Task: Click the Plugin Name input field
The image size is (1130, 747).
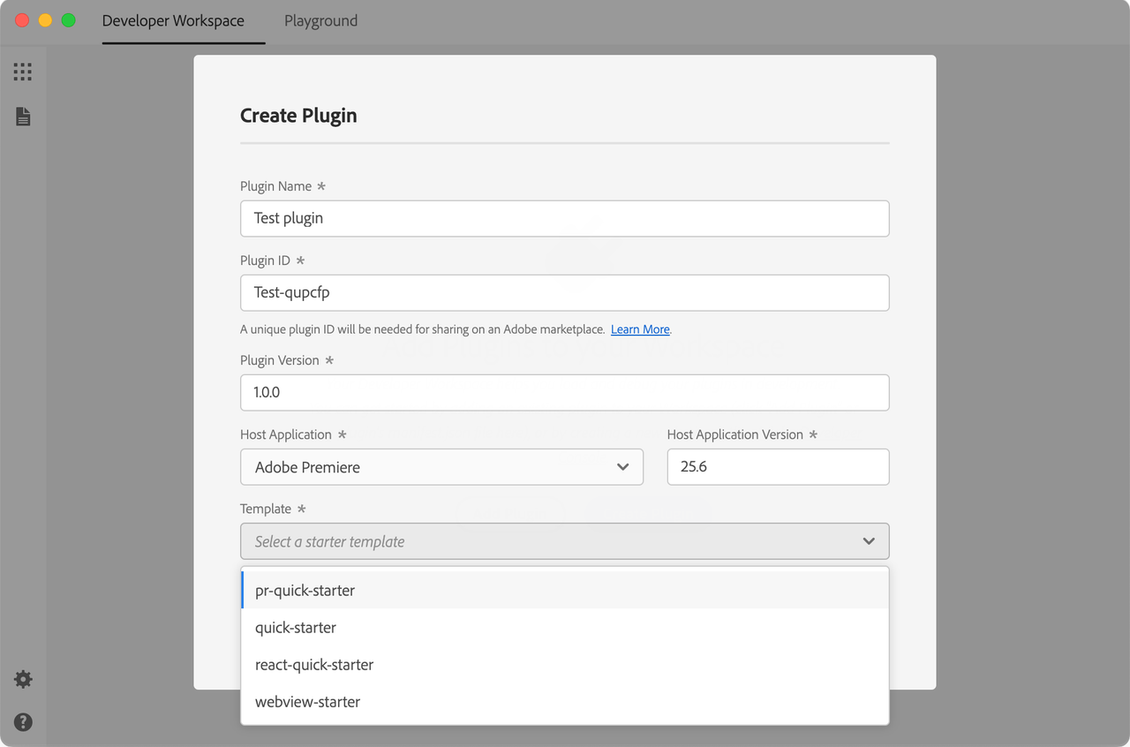Action: tap(564, 218)
